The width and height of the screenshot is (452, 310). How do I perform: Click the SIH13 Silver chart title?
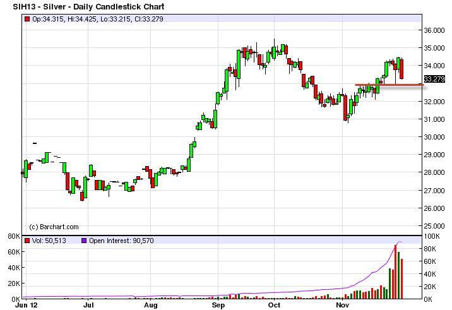coord(88,7)
